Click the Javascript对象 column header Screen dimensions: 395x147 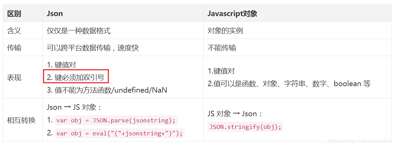(x=232, y=14)
